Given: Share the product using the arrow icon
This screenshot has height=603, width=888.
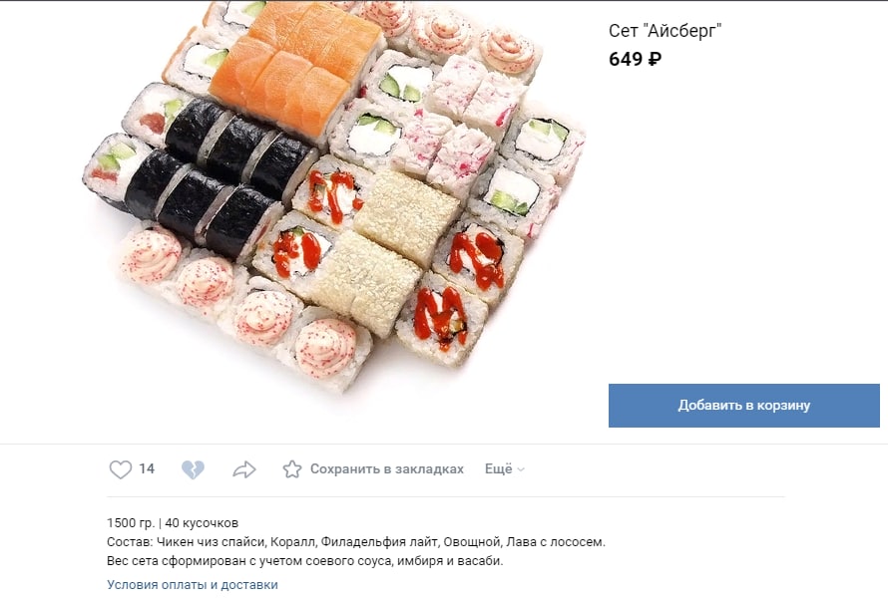Looking at the screenshot, I should 244,469.
